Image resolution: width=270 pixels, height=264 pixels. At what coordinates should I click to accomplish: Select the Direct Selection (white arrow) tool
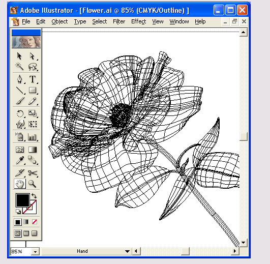tap(33, 56)
